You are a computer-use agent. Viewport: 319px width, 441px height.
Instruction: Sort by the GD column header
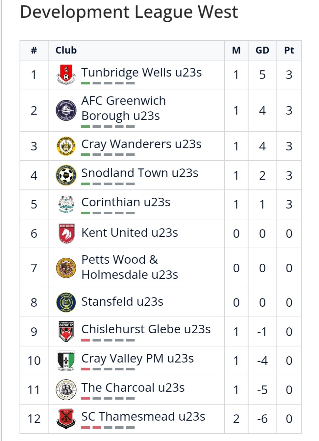pos(262,50)
